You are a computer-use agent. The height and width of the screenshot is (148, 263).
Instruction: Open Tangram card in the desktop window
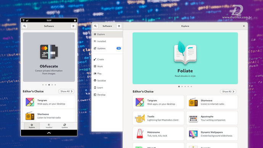pos(158,102)
